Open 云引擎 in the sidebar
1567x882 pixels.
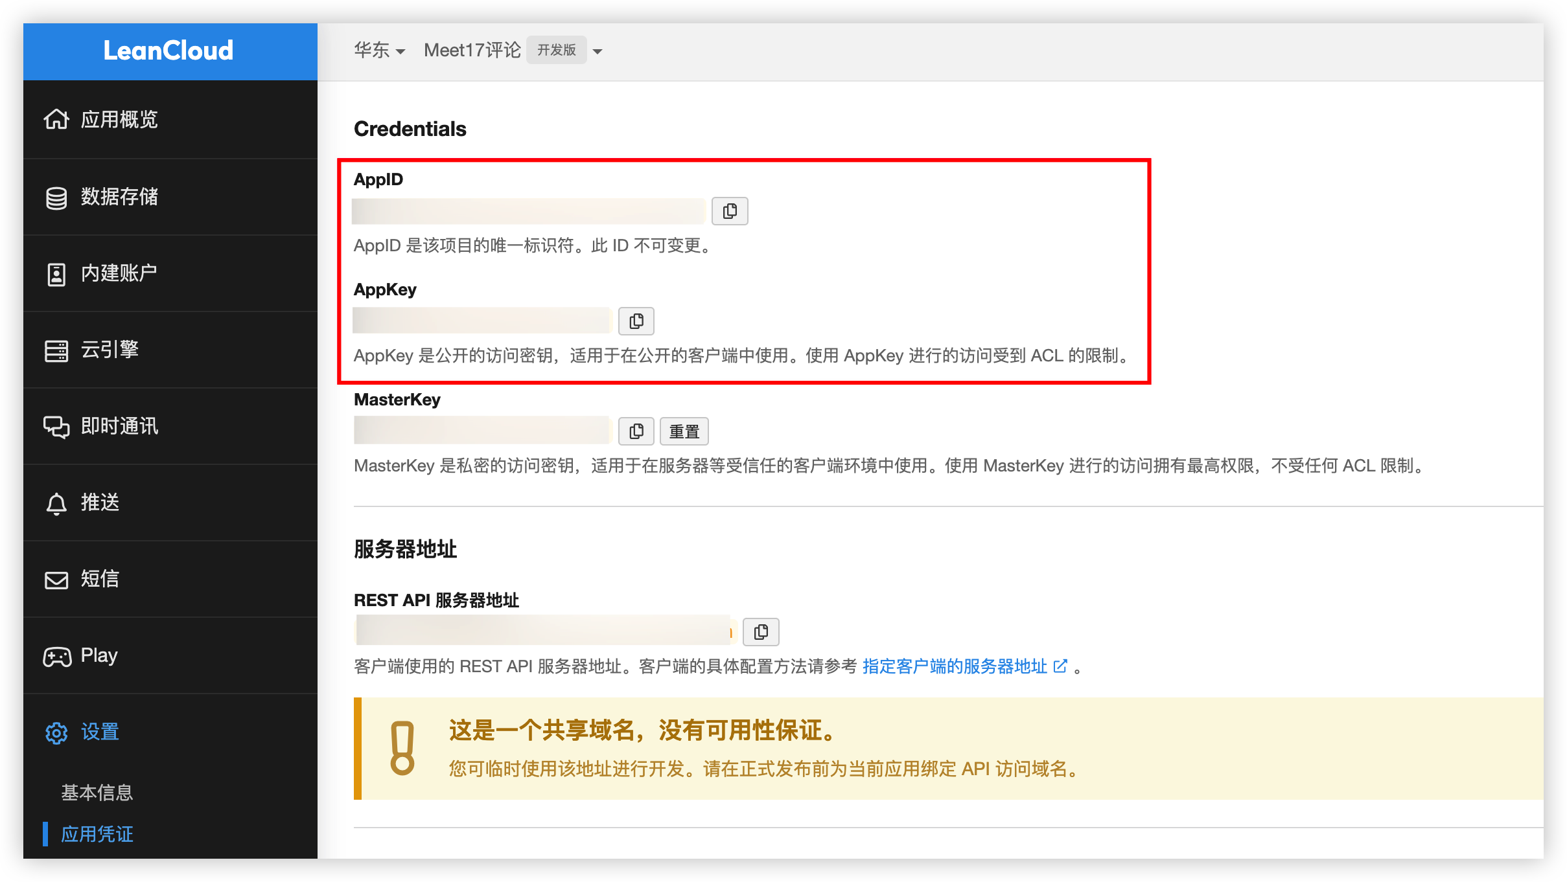click(110, 350)
